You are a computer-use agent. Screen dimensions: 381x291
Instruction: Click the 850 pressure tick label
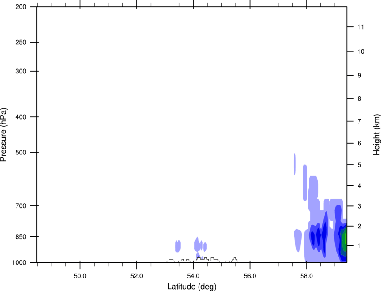[x=21, y=237]
